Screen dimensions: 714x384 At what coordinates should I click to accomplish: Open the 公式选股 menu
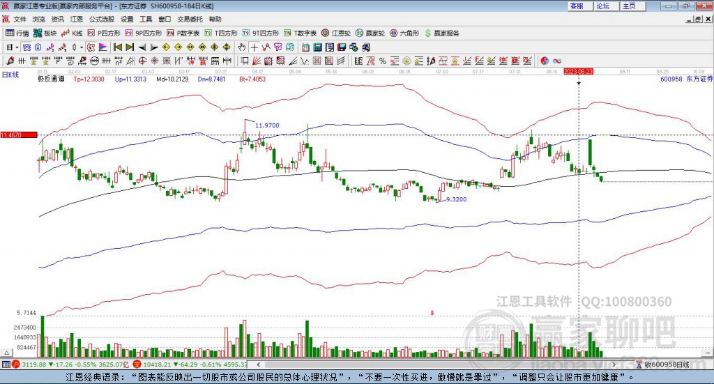tap(101, 20)
